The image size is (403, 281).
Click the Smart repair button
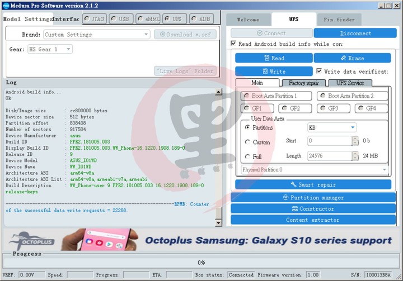(313, 184)
